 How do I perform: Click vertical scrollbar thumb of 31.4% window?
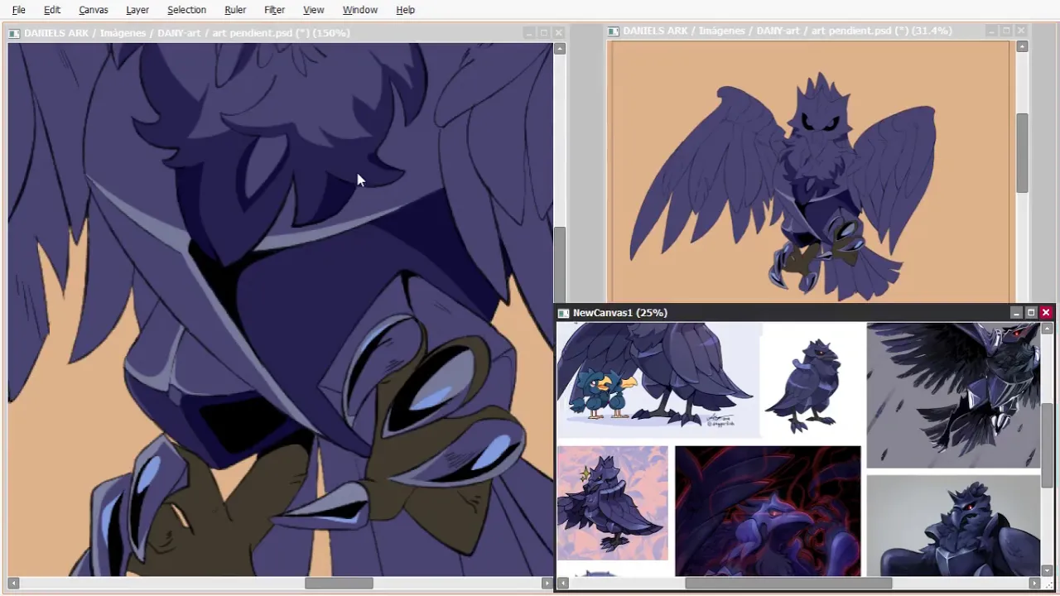coord(1023,153)
